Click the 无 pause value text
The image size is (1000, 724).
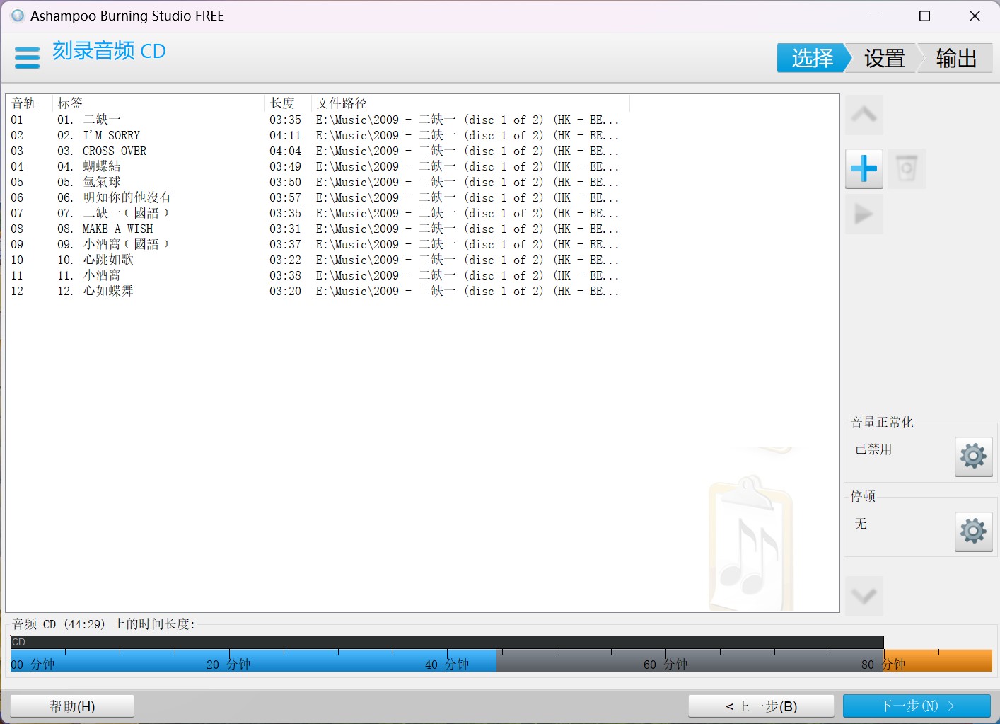pos(861,524)
